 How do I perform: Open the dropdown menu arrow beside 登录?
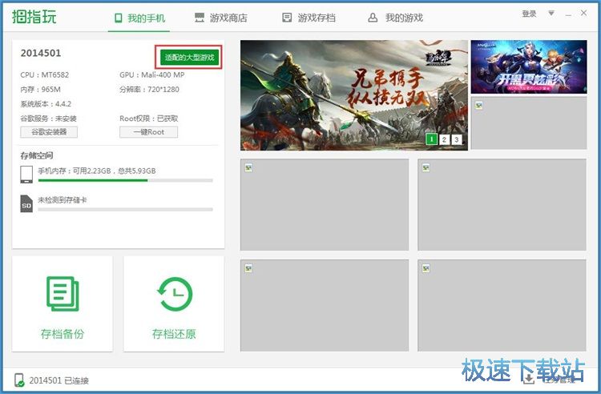551,14
